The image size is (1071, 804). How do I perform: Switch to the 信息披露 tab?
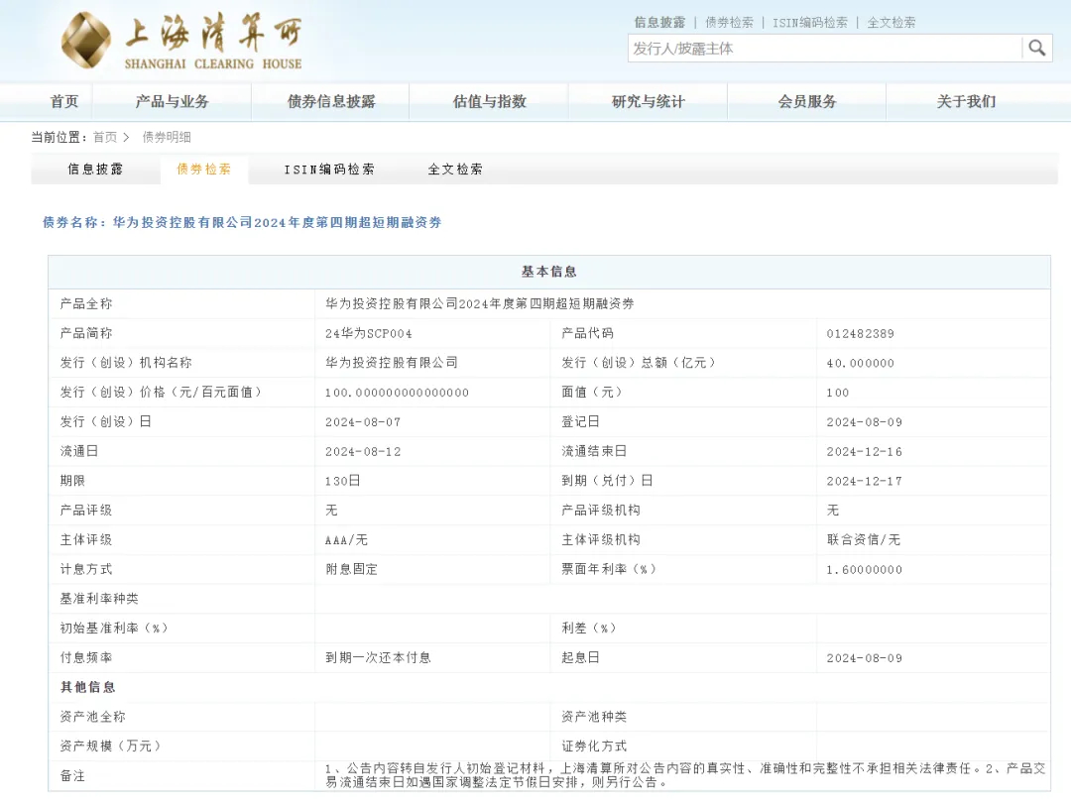coord(95,170)
